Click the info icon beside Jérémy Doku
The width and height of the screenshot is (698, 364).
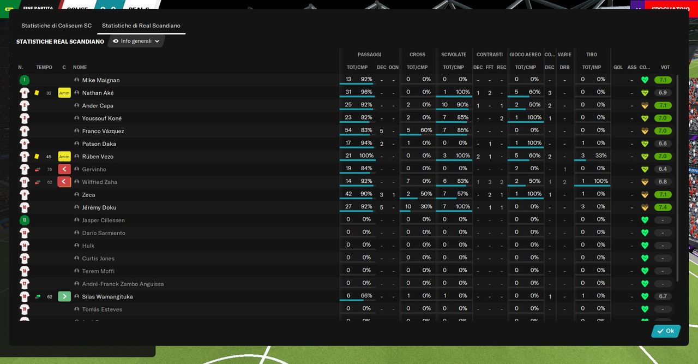coord(77,207)
